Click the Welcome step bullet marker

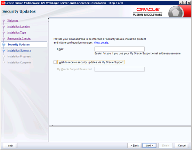click(4, 21)
